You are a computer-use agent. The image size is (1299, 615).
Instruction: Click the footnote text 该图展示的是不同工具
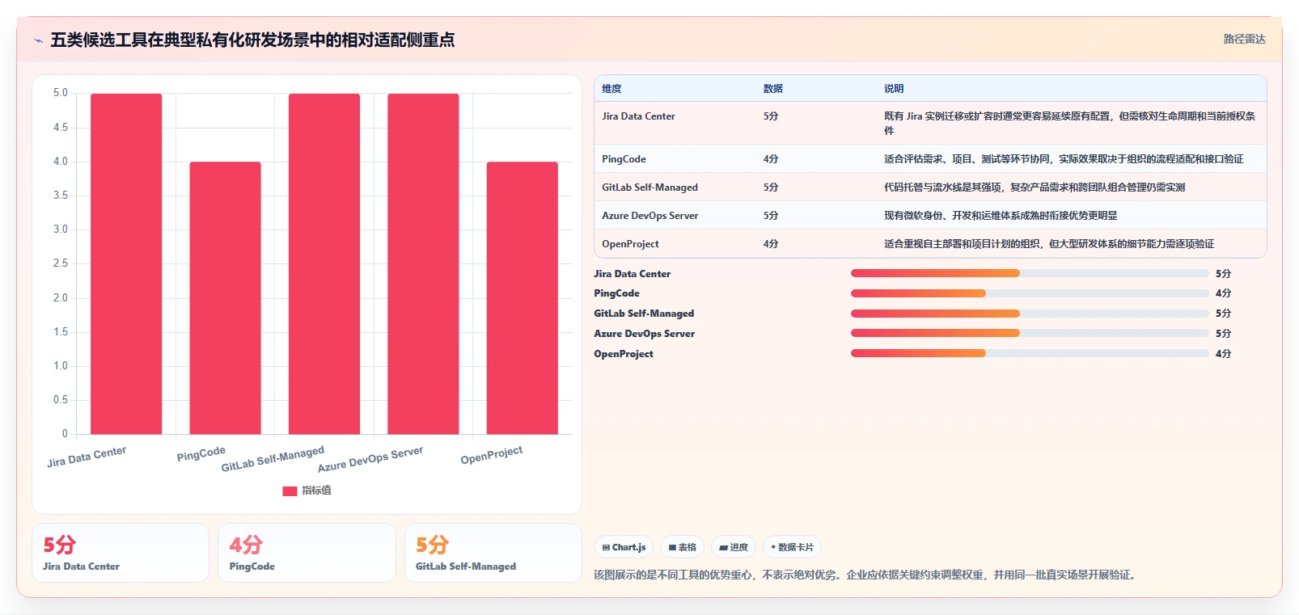tap(866, 575)
